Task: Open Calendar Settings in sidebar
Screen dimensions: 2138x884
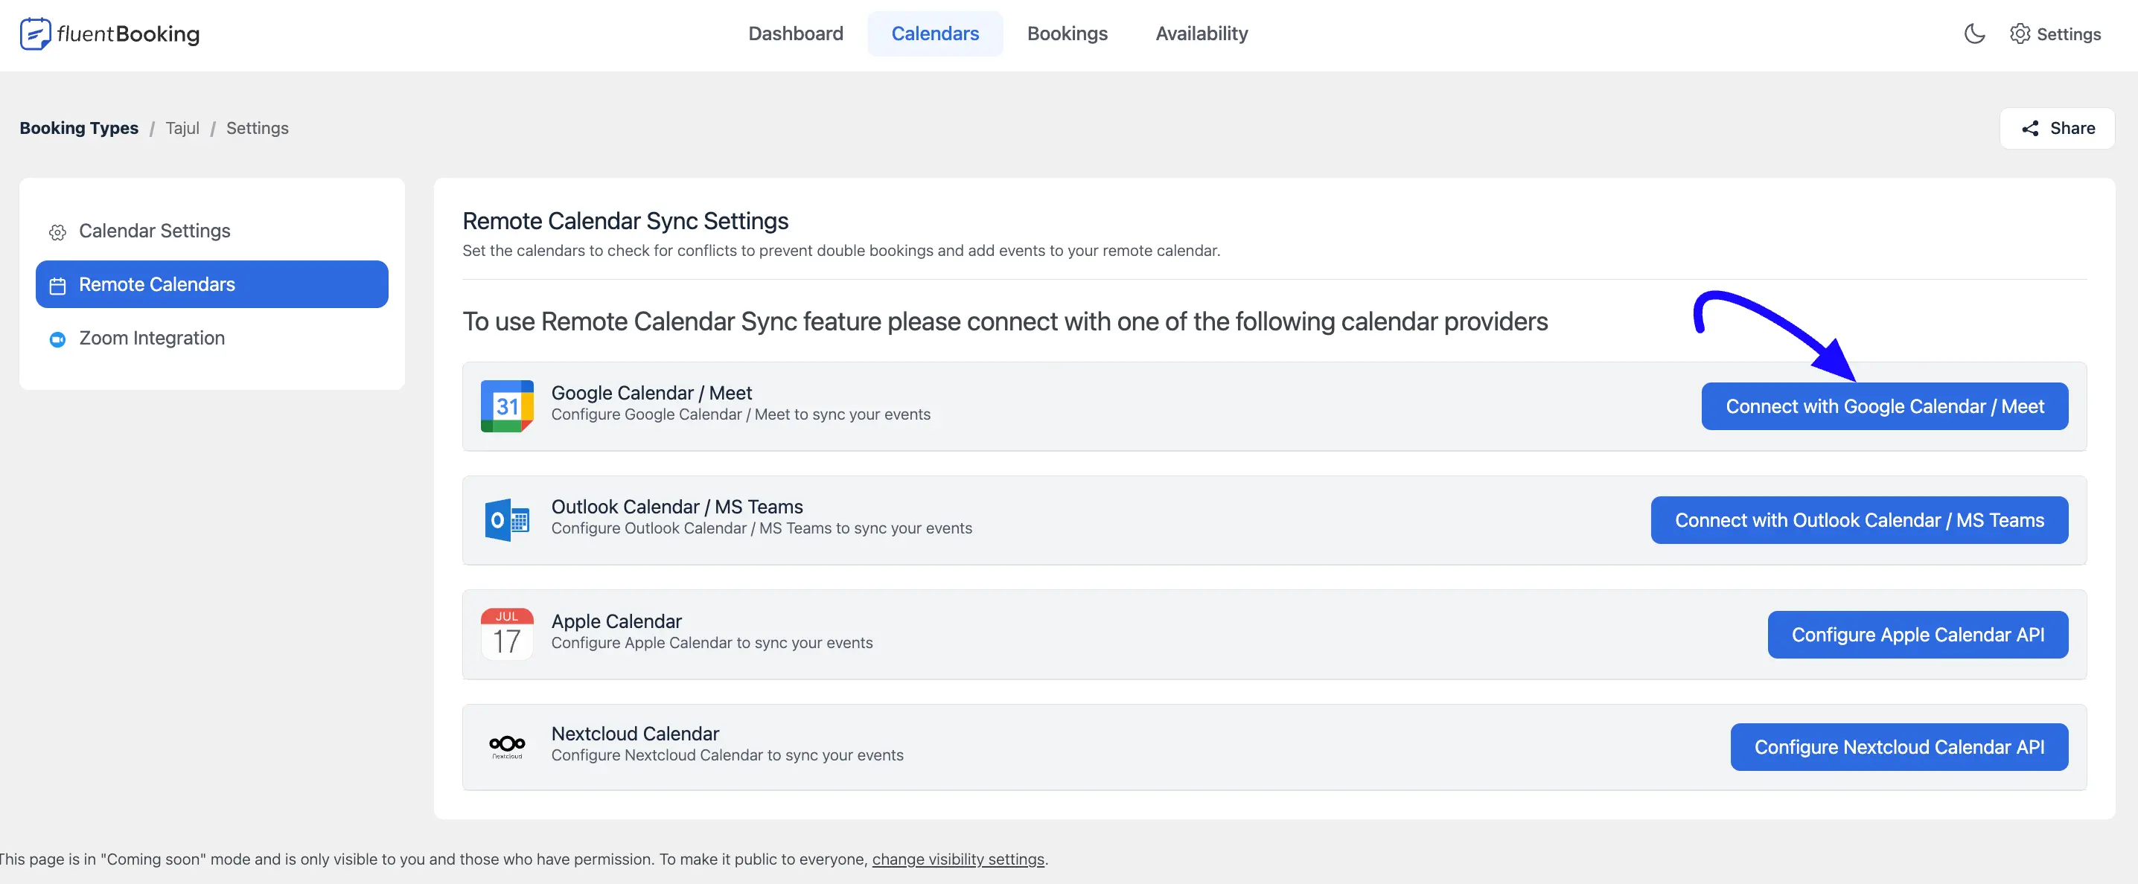Action: [x=211, y=231]
